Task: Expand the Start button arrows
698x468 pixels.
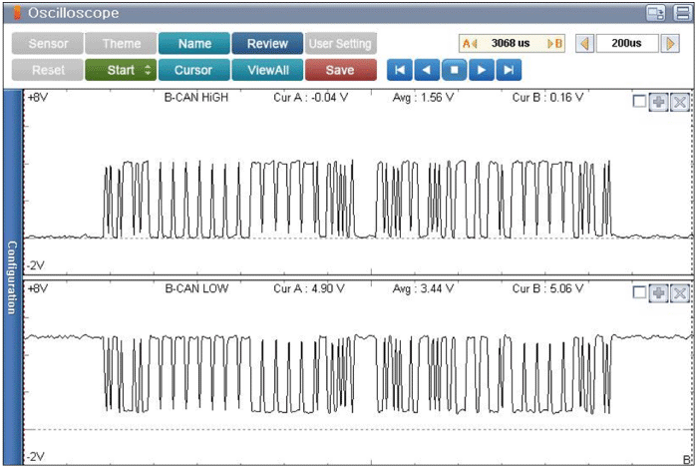Action: (149, 70)
